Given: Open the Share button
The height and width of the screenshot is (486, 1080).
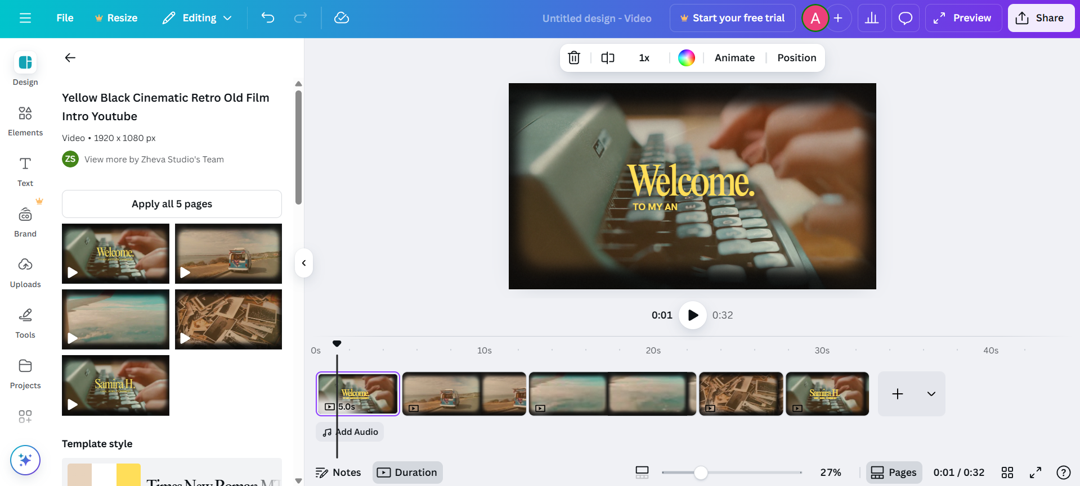Looking at the screenshot, I should 1041,18.
